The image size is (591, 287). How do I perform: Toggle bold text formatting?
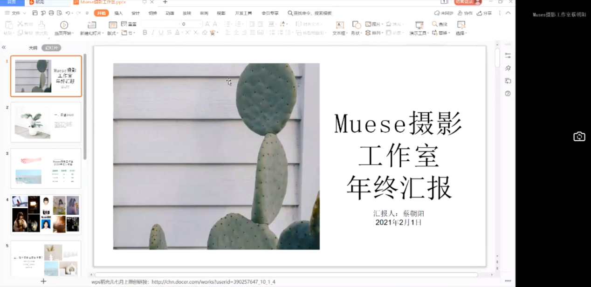(145, 33)
